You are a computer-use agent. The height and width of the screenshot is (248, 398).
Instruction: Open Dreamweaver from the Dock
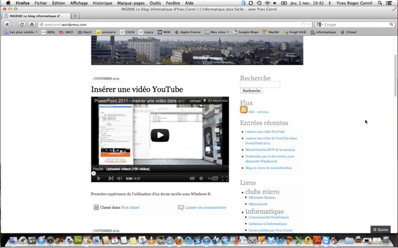tap(77, 240)
